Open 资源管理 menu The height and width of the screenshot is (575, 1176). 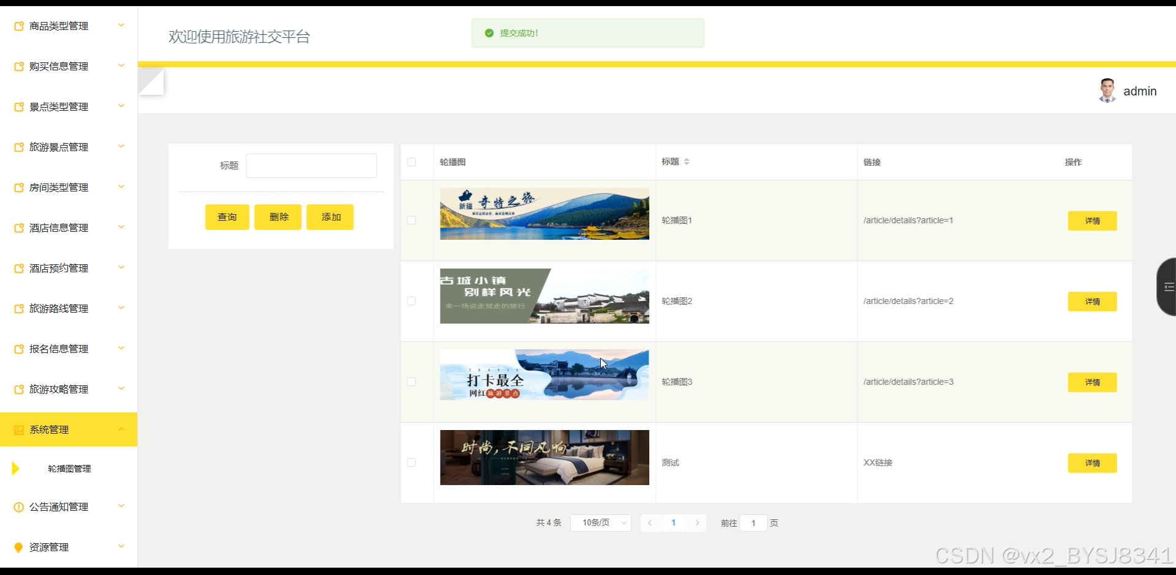[x=69, y=547]
